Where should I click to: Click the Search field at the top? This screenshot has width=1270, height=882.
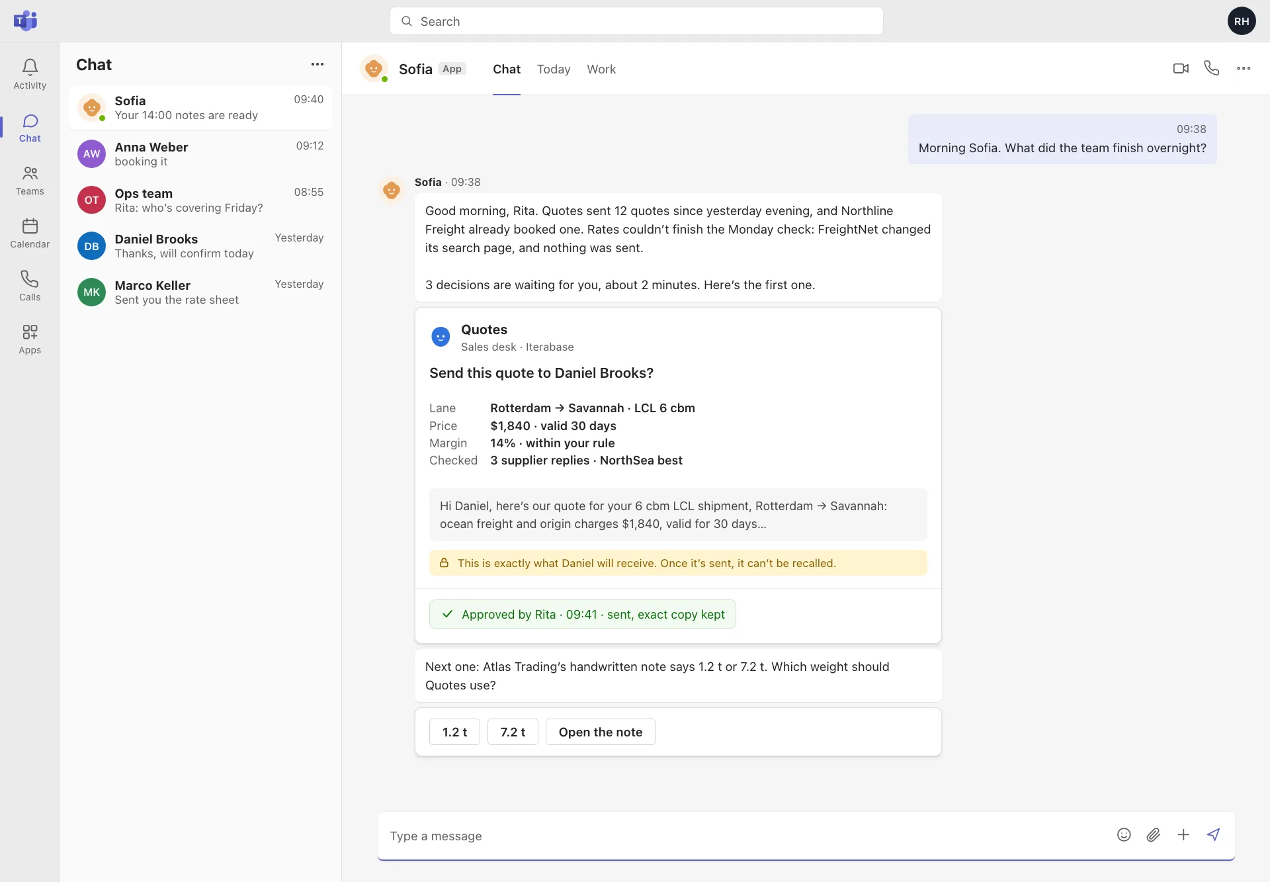tap(636, 21)
